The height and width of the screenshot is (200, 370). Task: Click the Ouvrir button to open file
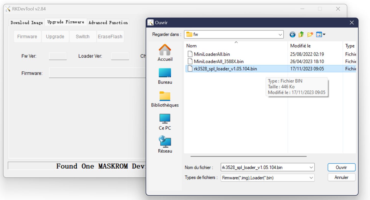(341, 167)
